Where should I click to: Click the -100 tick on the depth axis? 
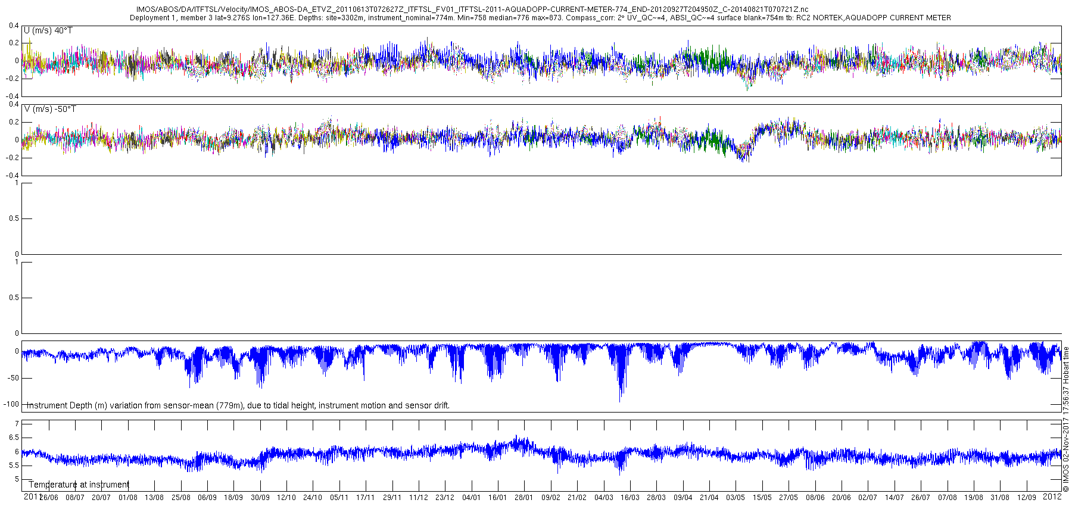click(12, 404)
